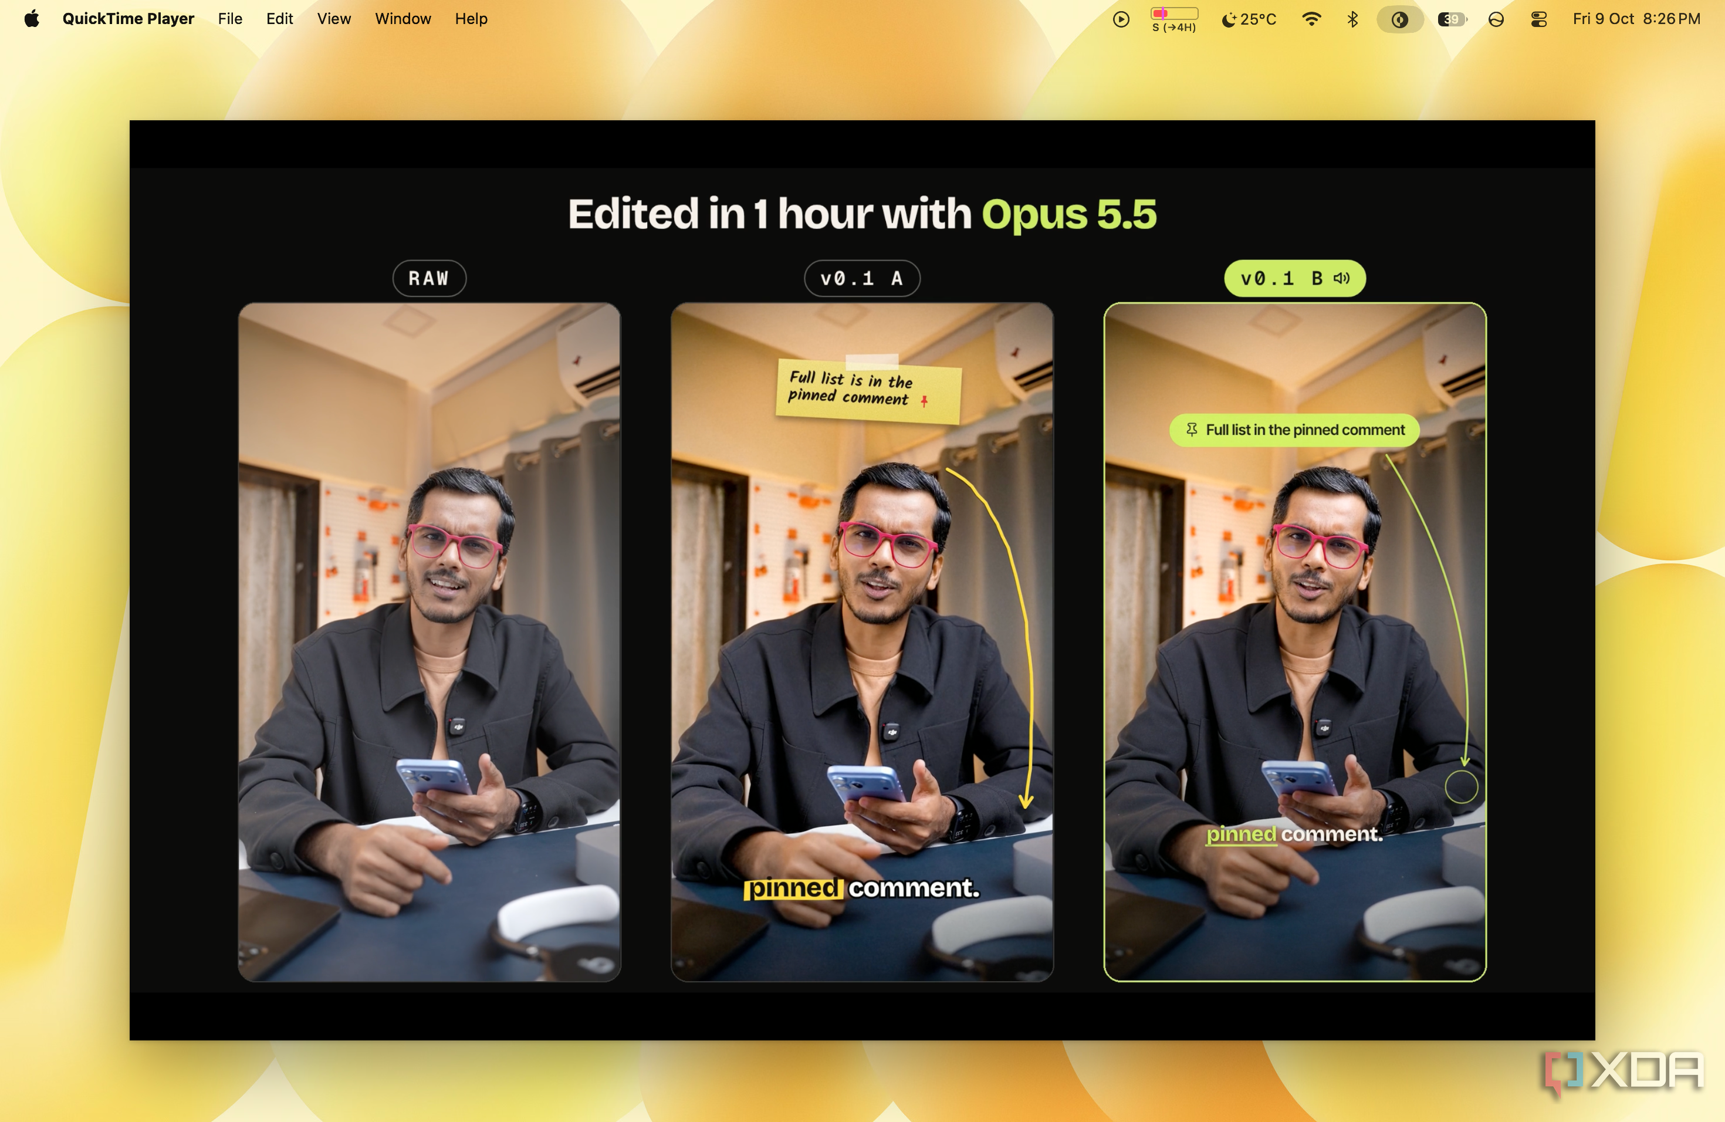Expand the Window menu
The height and width of the screenshot is (1122, 1725).
[x=403, y=19]
